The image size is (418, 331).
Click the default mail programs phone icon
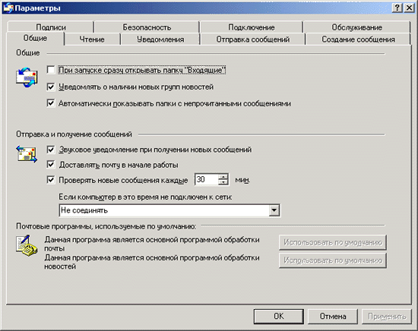(27, 246)
